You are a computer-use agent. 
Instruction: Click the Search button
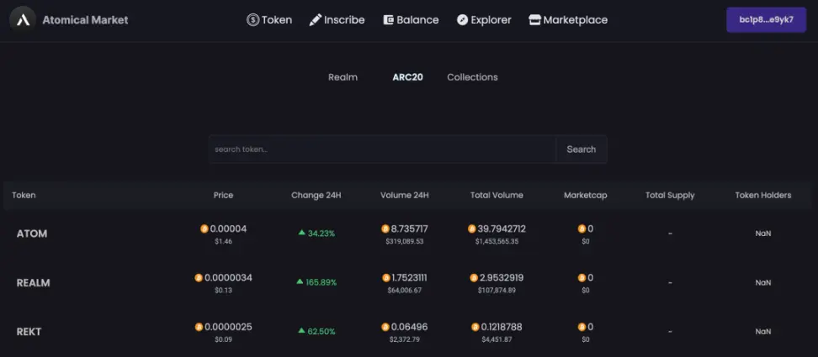[582, 150]
